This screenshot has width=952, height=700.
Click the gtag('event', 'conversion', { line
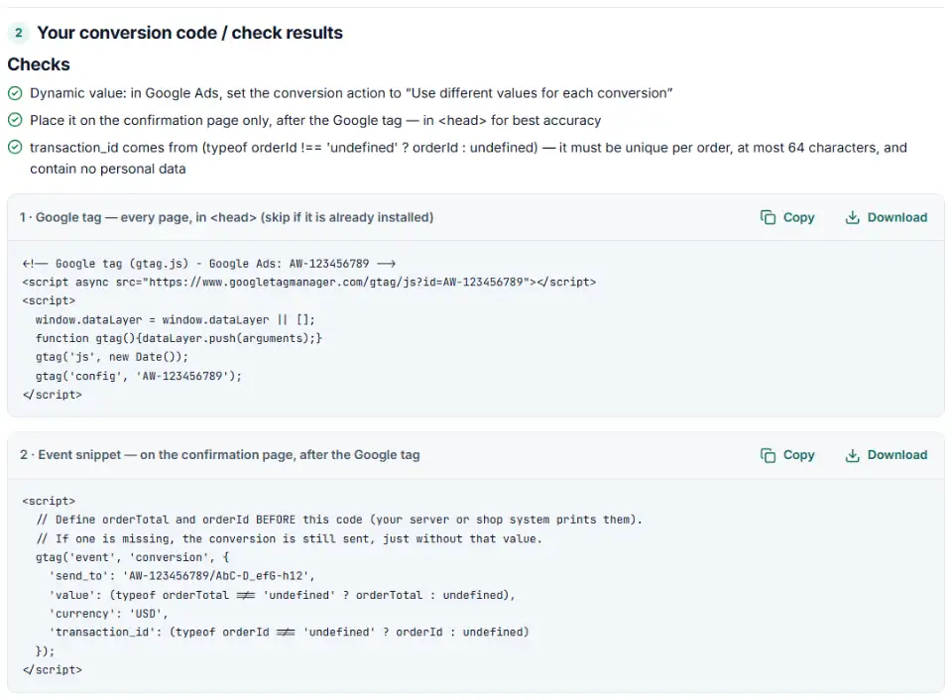coord(132,557)
